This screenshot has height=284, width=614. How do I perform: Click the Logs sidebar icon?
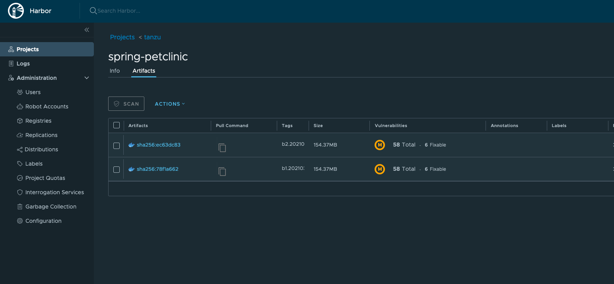coord(11,64)
